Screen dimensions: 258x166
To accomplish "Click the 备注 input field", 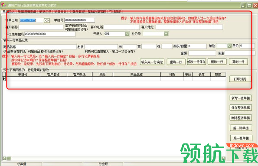I will click(240, 53).
